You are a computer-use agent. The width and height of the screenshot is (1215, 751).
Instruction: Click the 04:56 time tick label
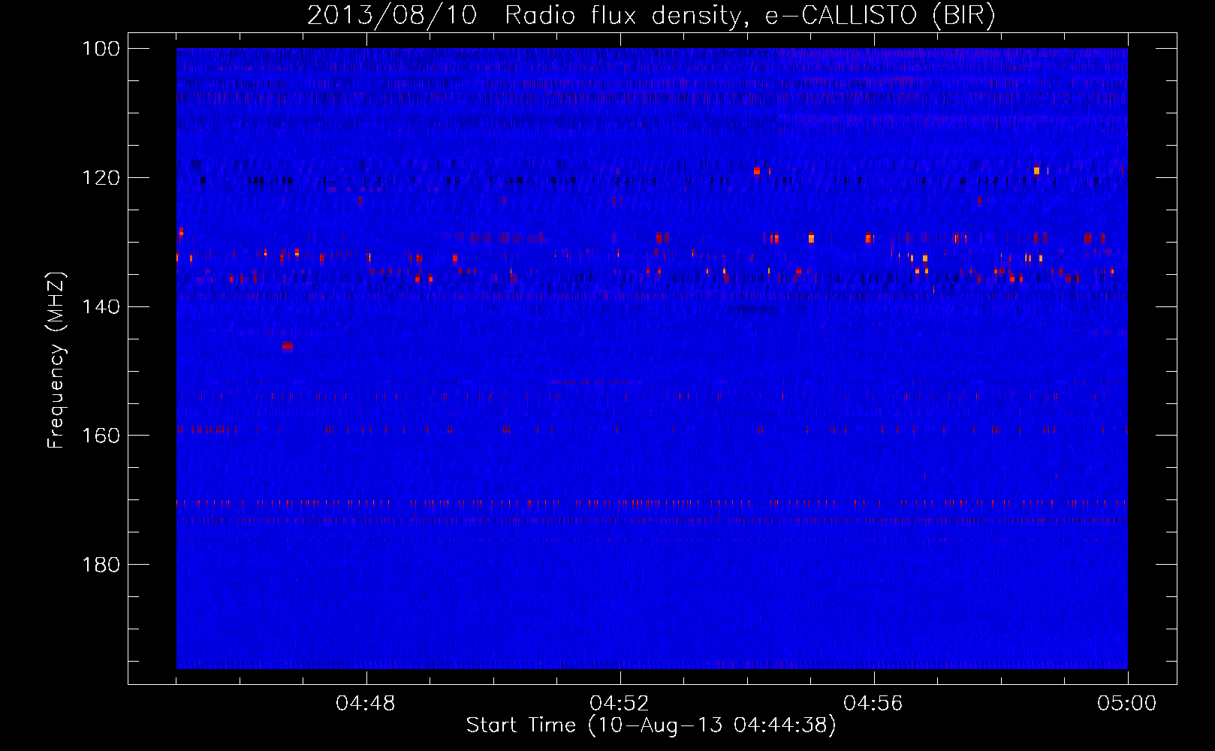pos(873,704)
